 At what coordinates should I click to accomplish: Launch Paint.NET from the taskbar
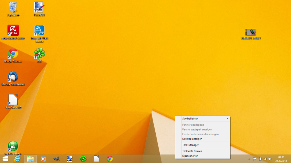[x=70, y=159]
